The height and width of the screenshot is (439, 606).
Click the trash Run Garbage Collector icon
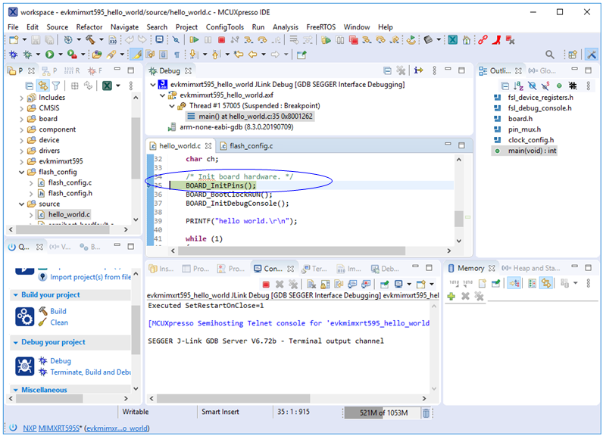[x=426, y=413]
